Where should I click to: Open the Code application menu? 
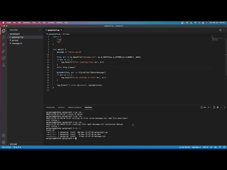[x=9, y=23]
